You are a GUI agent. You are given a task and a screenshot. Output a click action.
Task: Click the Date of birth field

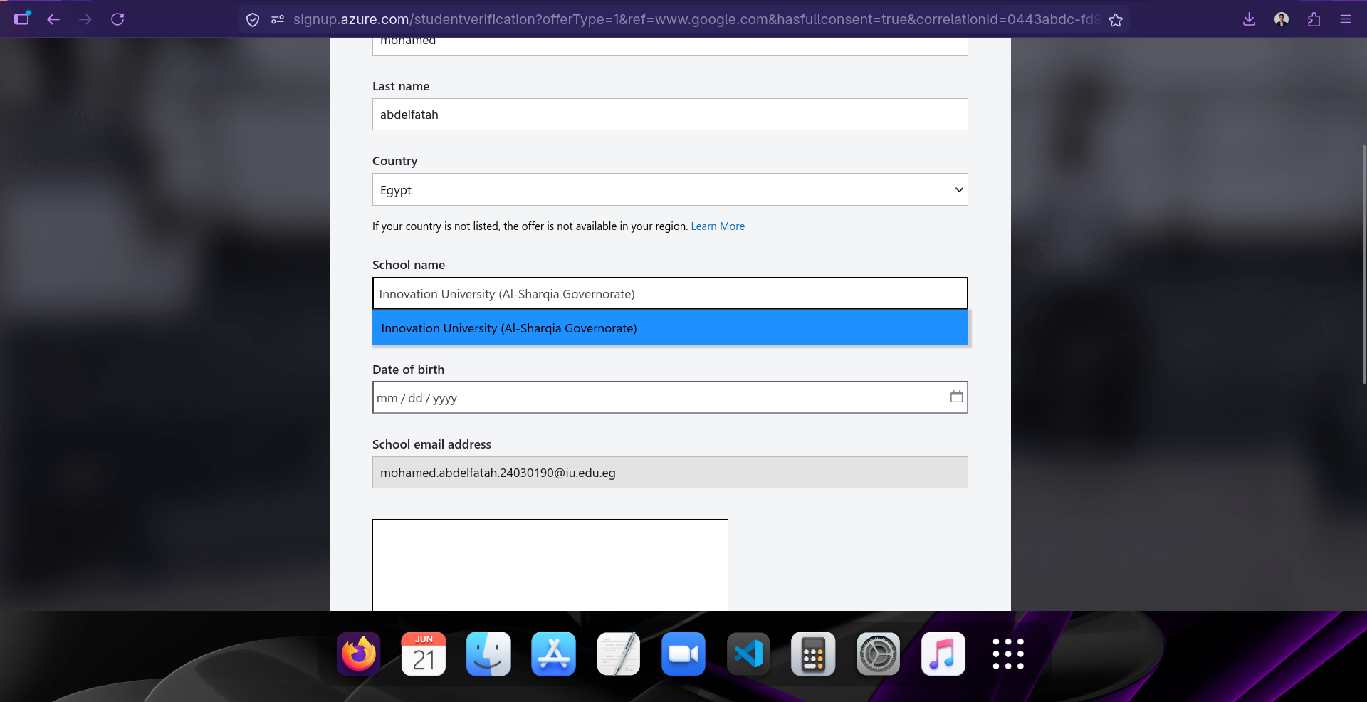tap(670, 397)
